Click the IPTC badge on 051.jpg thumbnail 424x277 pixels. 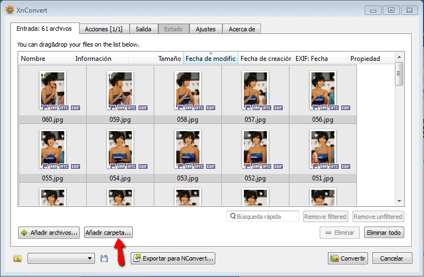coord(334,166)
